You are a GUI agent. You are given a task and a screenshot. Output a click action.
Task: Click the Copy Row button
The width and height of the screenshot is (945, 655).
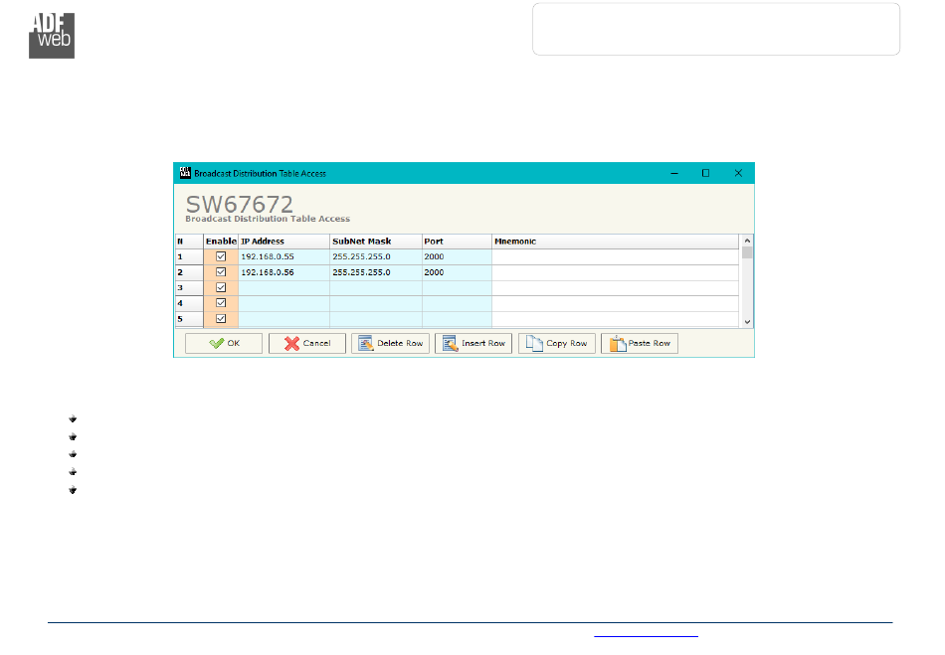557,343
